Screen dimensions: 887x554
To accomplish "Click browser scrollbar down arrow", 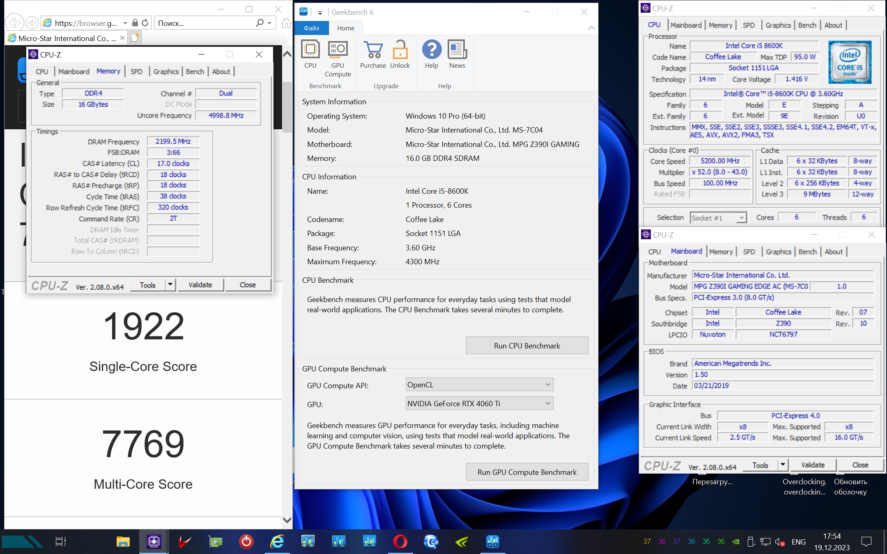I will click(287, 520).
